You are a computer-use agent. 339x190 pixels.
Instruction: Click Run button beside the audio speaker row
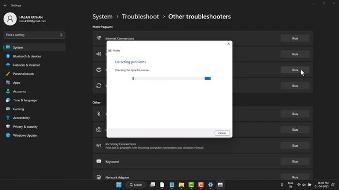(295, 54)
